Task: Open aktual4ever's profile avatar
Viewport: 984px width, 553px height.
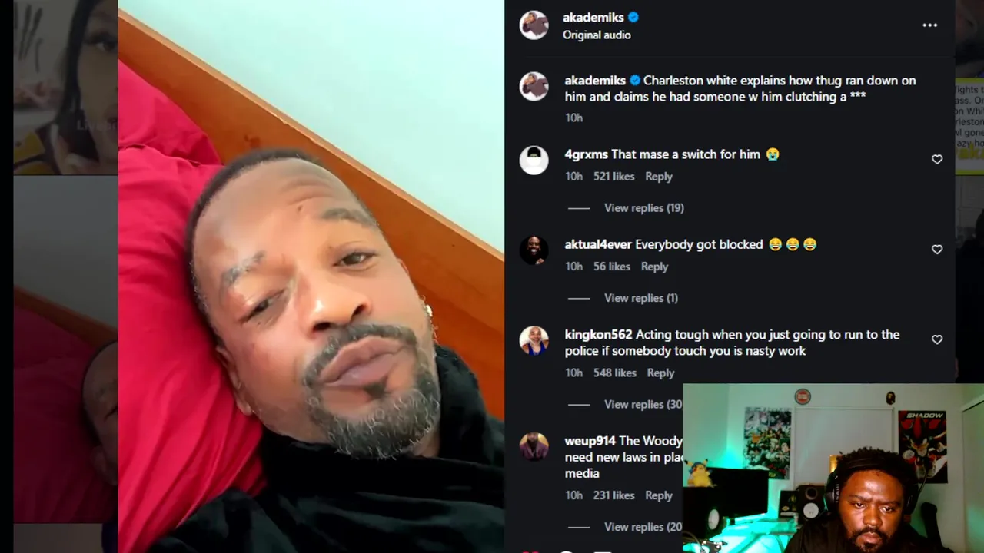Action: (534, 250)
